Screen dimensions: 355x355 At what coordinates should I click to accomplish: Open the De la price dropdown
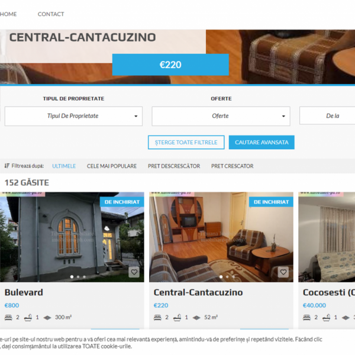327,116
